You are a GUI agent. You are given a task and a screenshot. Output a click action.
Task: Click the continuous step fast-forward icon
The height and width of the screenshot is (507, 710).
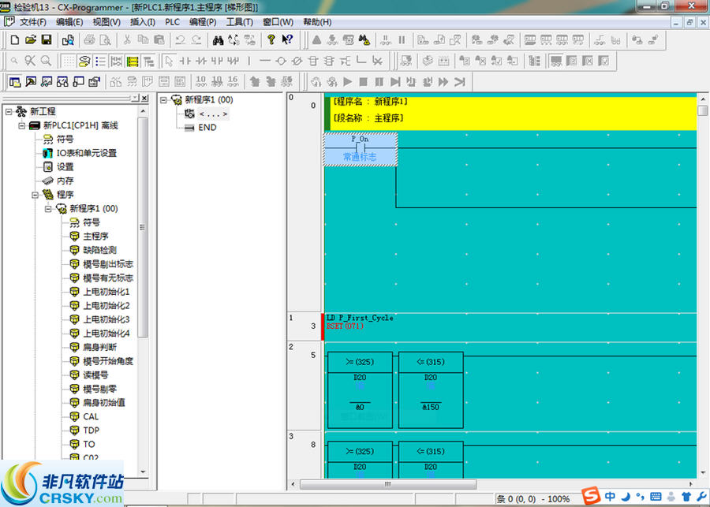pos(443,82)
